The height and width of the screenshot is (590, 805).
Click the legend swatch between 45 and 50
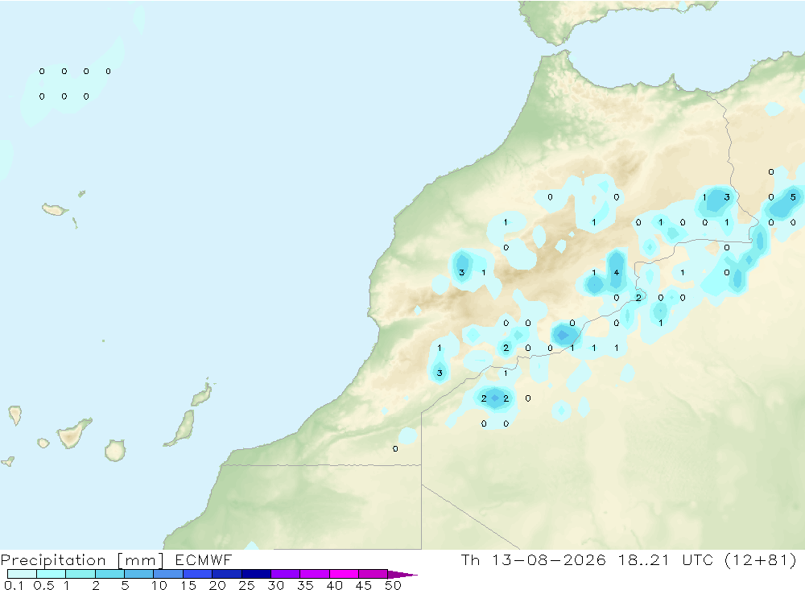coord(373,574)
